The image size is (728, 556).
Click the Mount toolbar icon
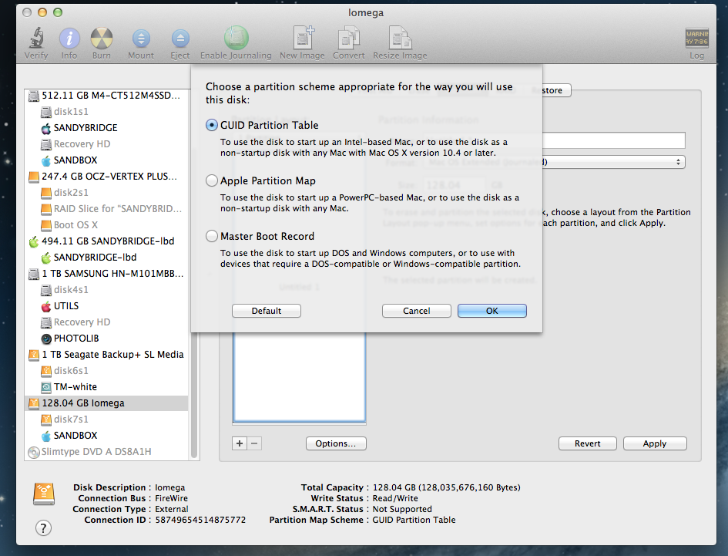tap(141, 39)
